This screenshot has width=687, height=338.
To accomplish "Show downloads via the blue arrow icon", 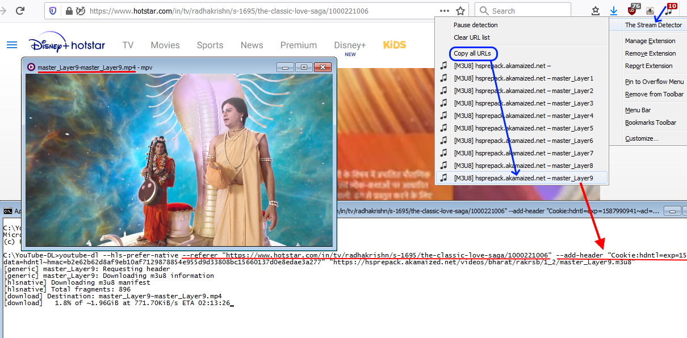I will (614, 11).
